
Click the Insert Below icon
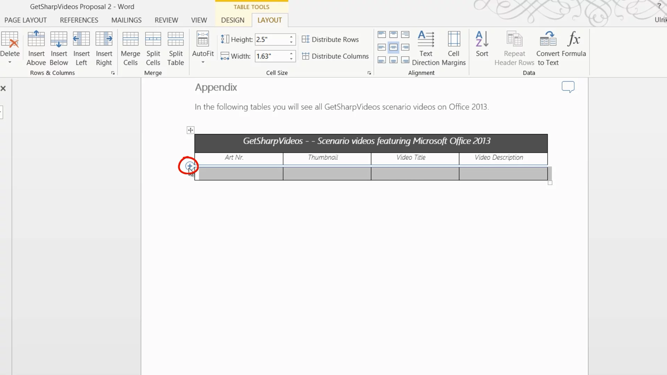[x=59, y=39]
